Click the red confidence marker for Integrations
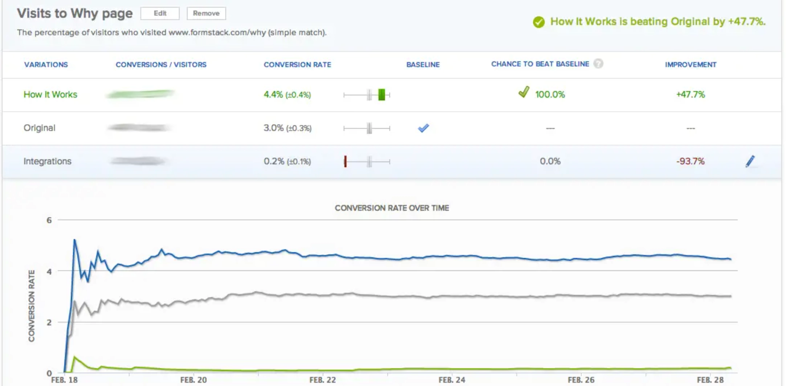The image size is (786, 386). [345, 161]
